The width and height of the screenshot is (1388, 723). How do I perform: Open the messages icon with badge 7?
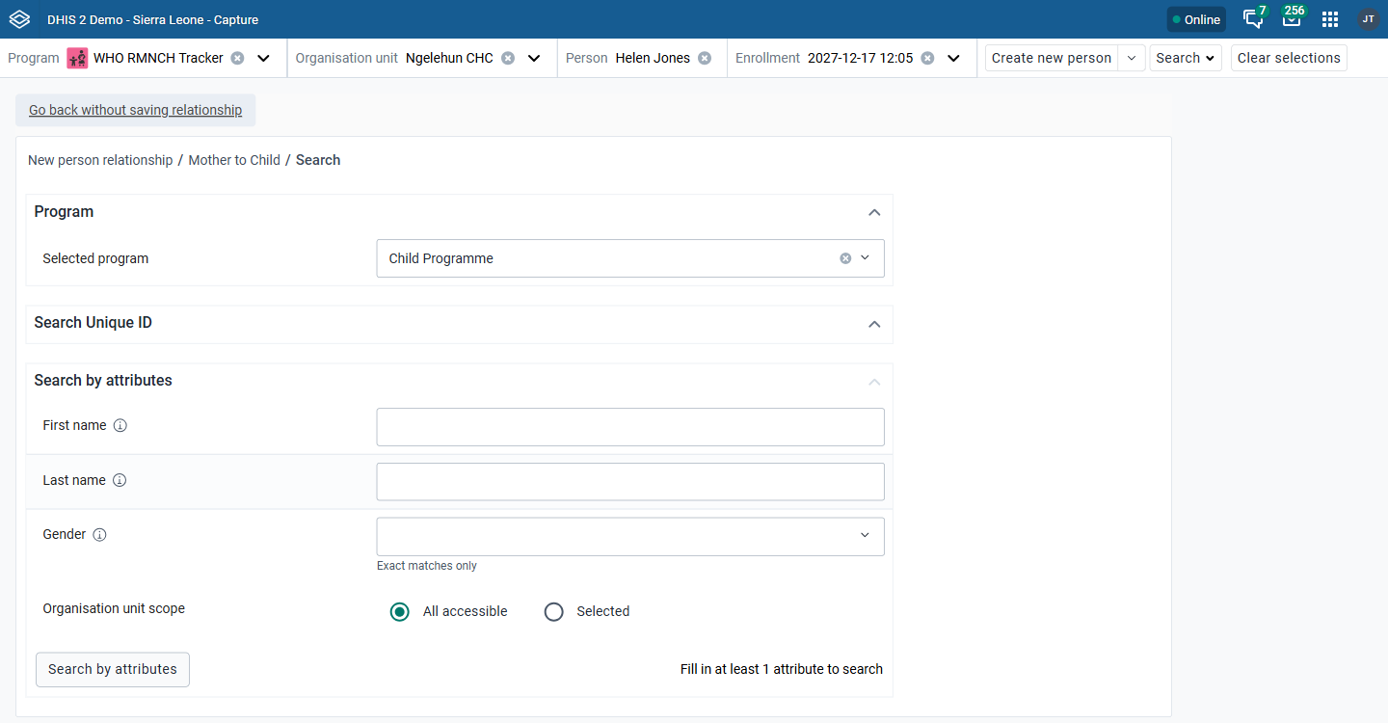[x=1254, y=18]
